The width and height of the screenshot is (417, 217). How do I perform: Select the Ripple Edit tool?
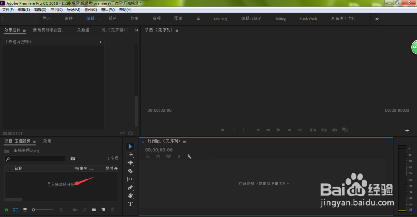[130, 163]
